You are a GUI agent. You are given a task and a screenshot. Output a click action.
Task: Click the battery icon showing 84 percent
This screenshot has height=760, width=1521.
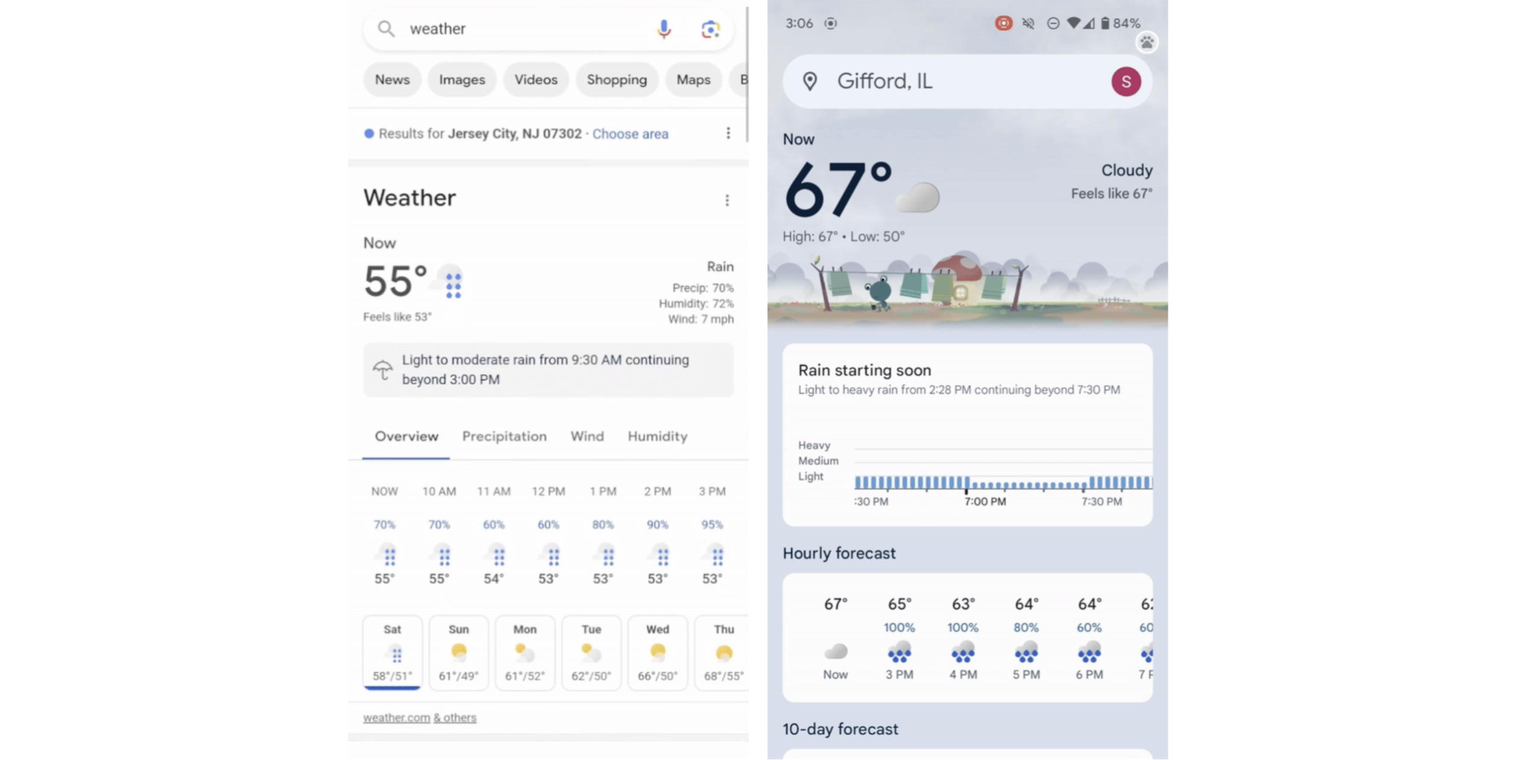coord(1106,22)
